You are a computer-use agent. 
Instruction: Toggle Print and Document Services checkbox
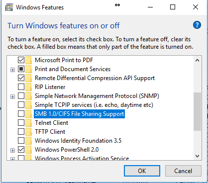21,69
